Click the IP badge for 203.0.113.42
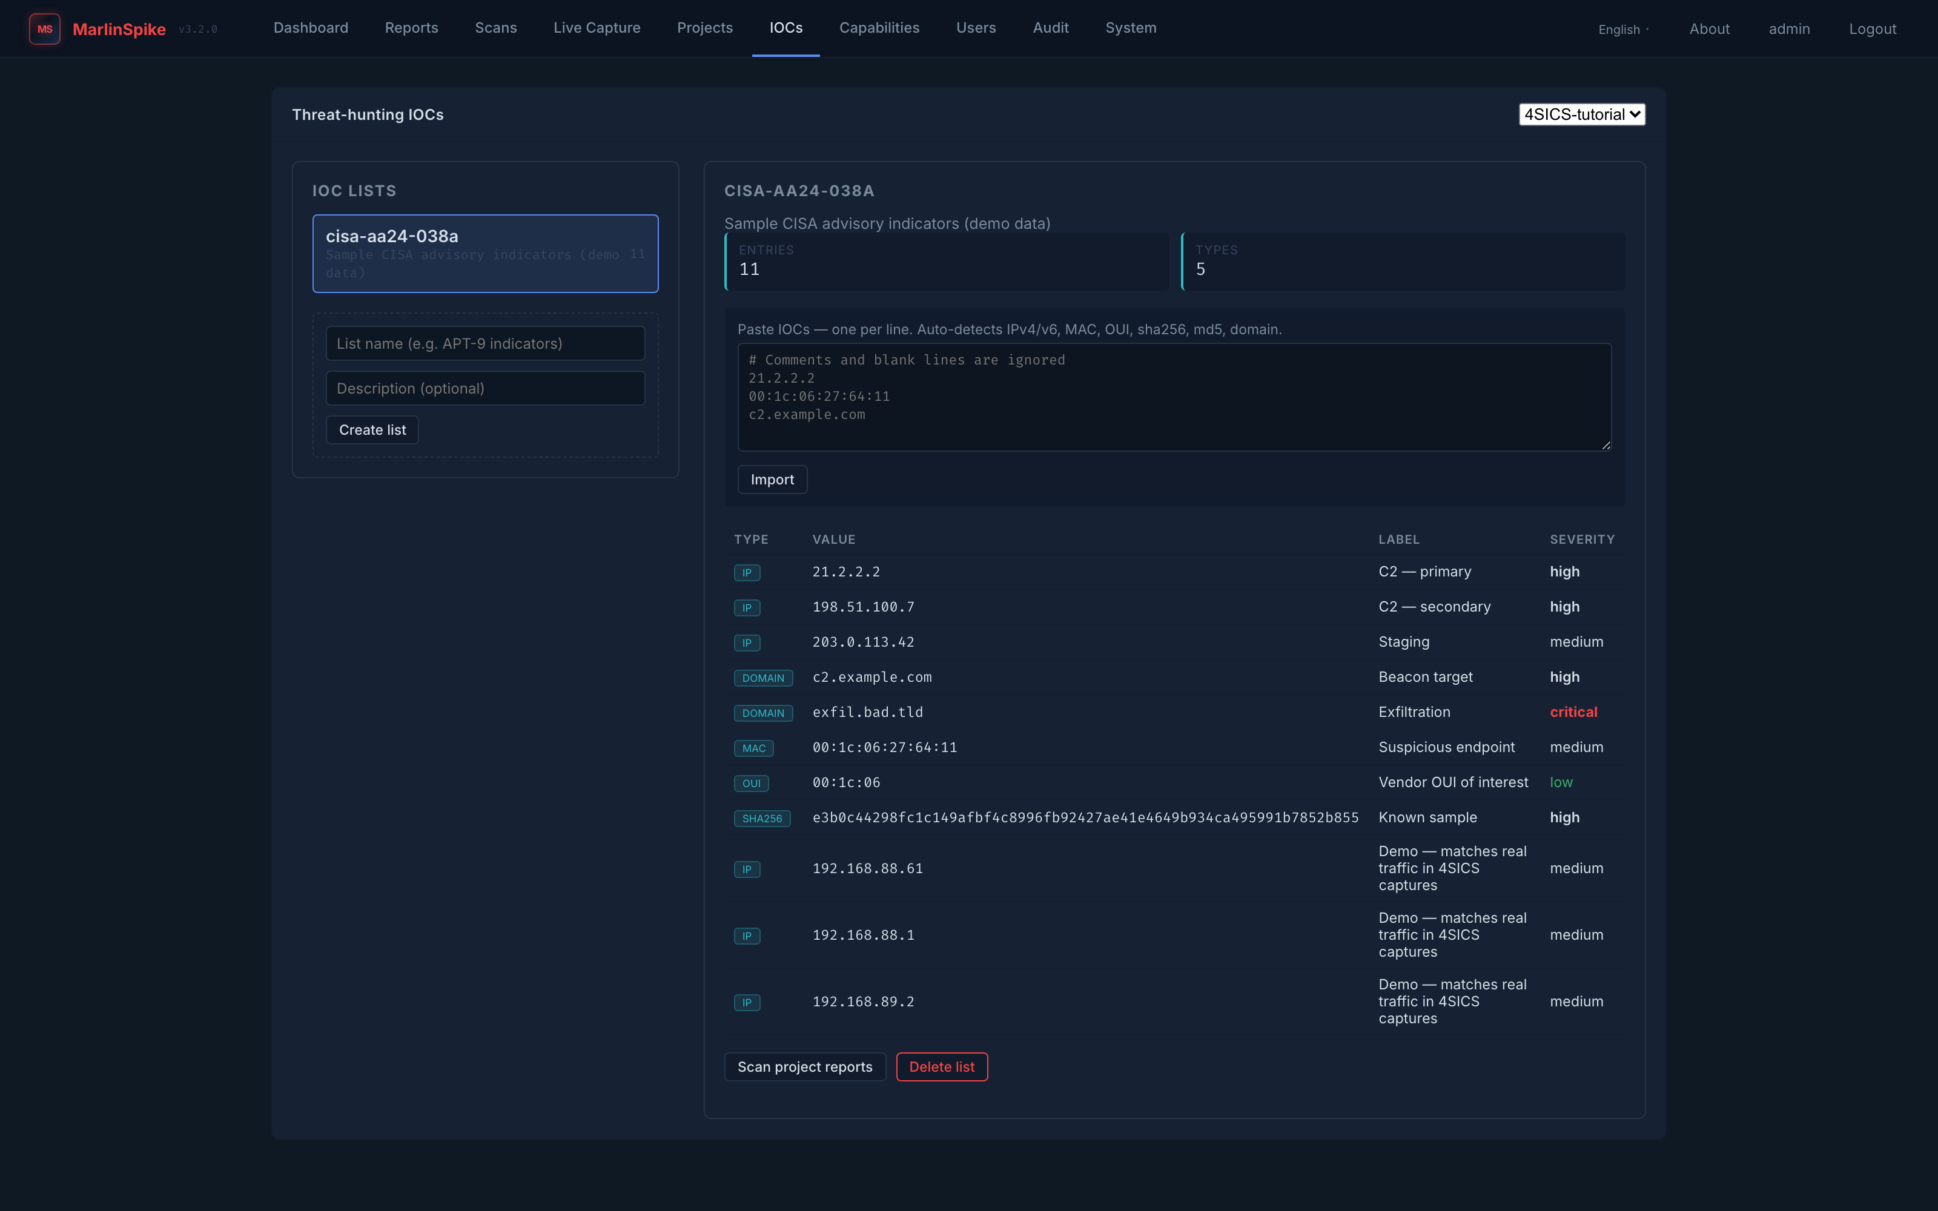This screenshot has width=1938, height=1211. pos(747,643)
